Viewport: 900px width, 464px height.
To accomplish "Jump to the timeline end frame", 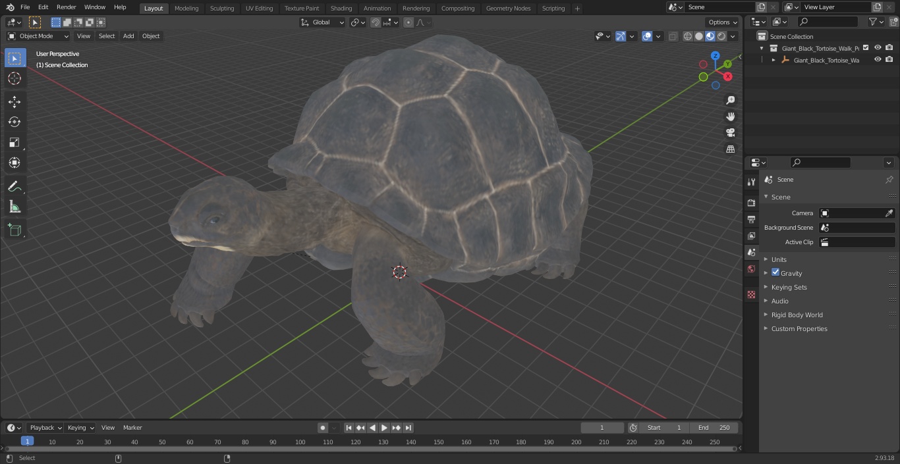I will tap(408, 428).
